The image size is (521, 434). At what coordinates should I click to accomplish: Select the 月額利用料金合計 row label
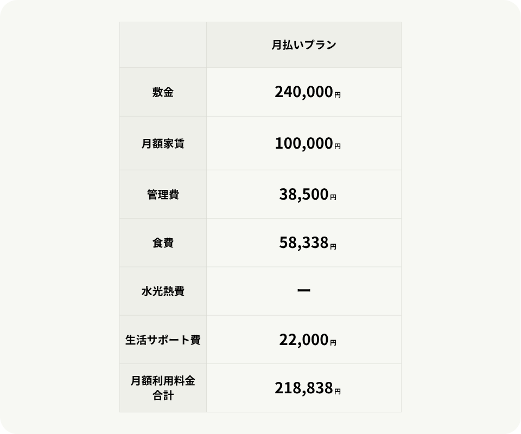(x=163, y=388)
